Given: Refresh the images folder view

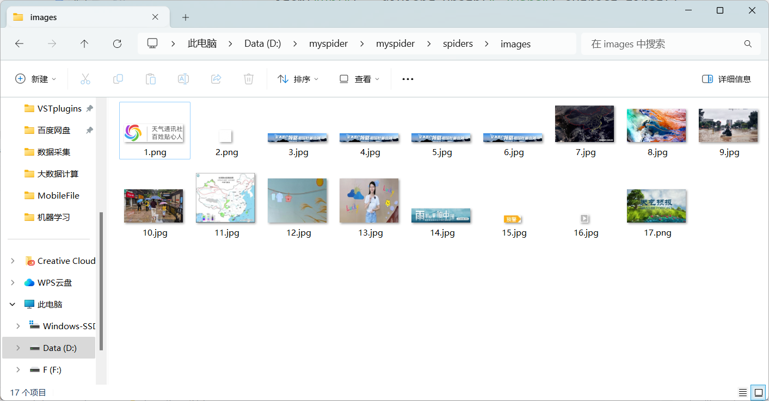Looking at the screenshot, I should pos(117,44).
